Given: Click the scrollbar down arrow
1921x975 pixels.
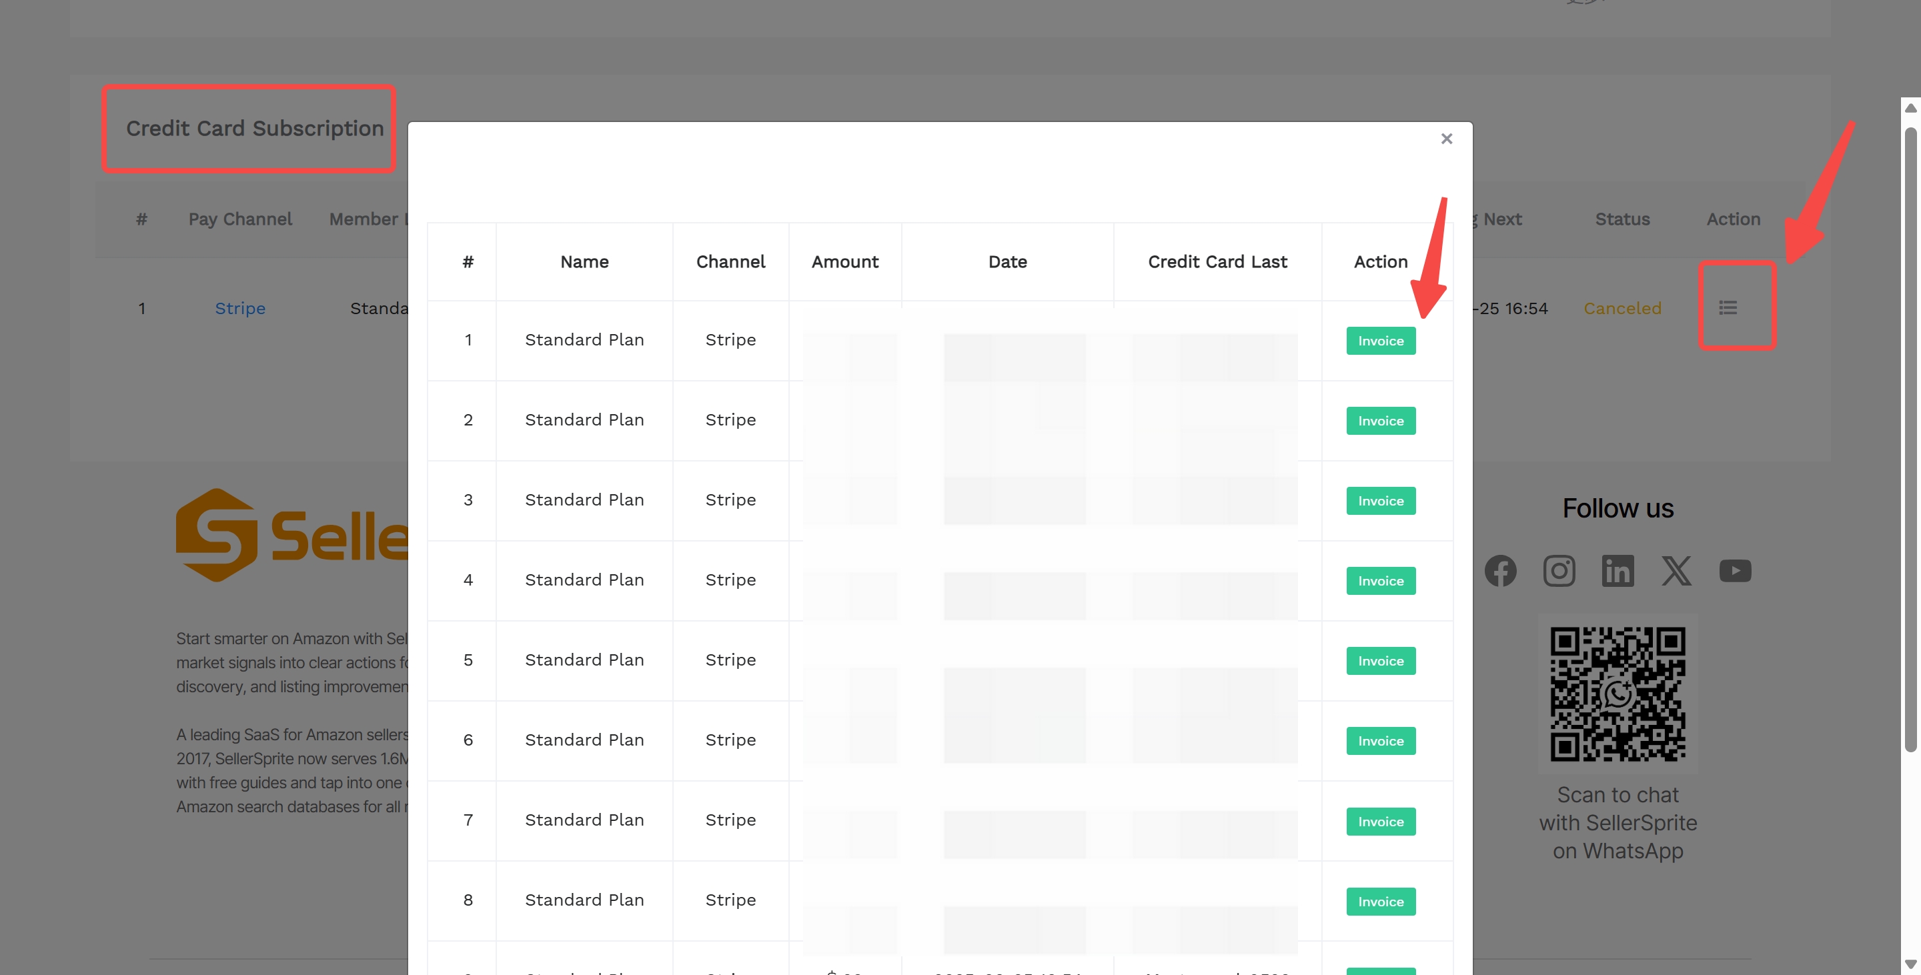Looking at the screenshot, I should 1912,964.
